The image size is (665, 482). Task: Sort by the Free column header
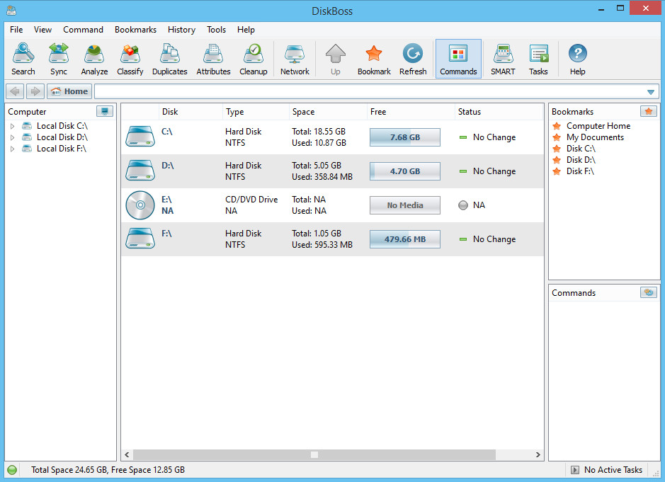411,112
